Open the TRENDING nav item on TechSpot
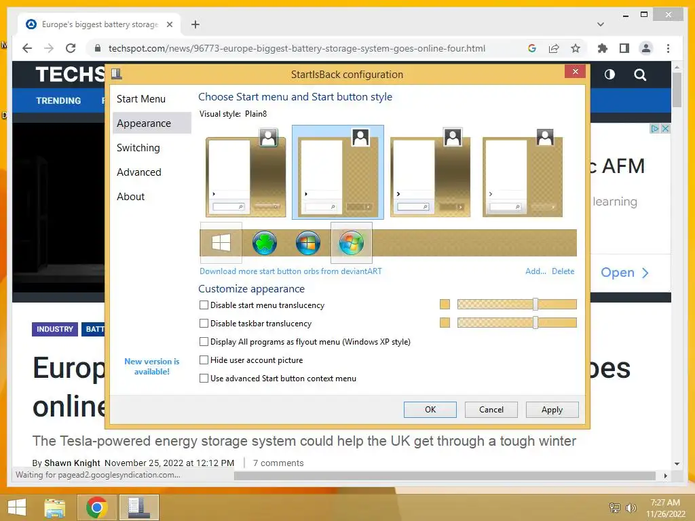Screen dimensions: 695x521 (58, 100)
